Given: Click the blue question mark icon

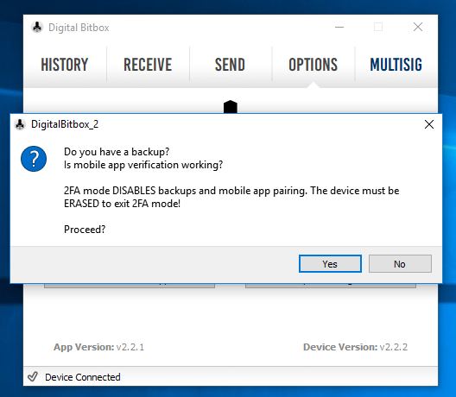Looking at the screenshot, I should click(34, 159).
